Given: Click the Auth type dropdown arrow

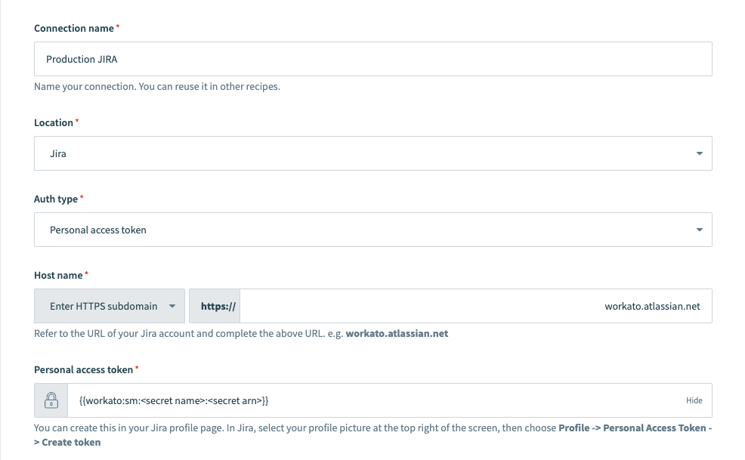Looking at the screenshot, I should pyautogui.click(x=699, y=230).
